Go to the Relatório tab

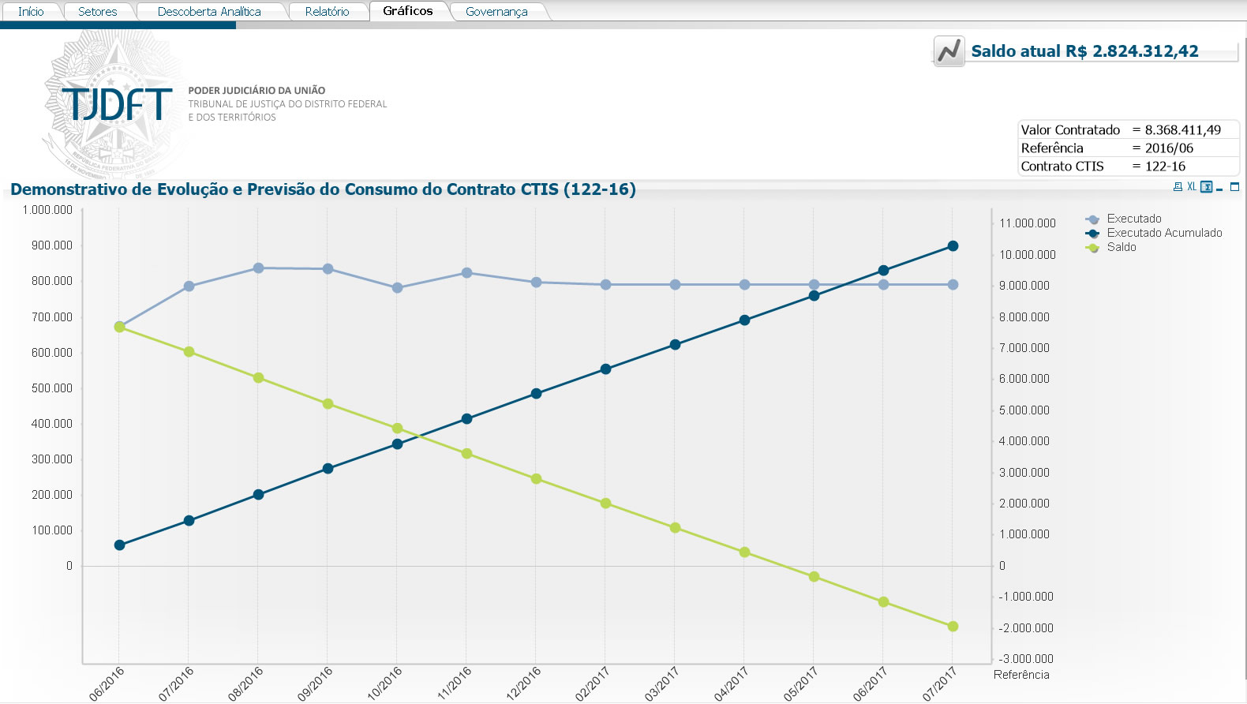pos(328,11)
